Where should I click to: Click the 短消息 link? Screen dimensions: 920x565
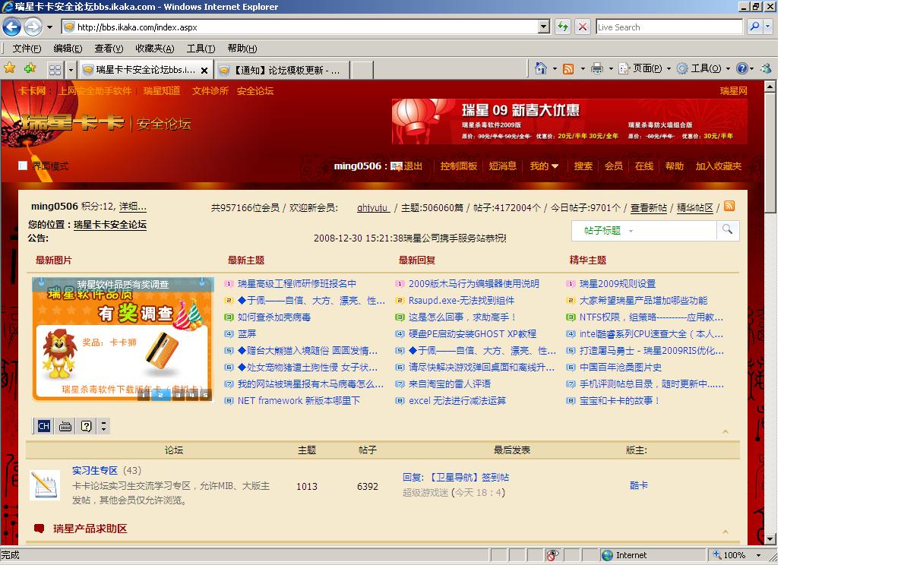(x=503, y=166)
